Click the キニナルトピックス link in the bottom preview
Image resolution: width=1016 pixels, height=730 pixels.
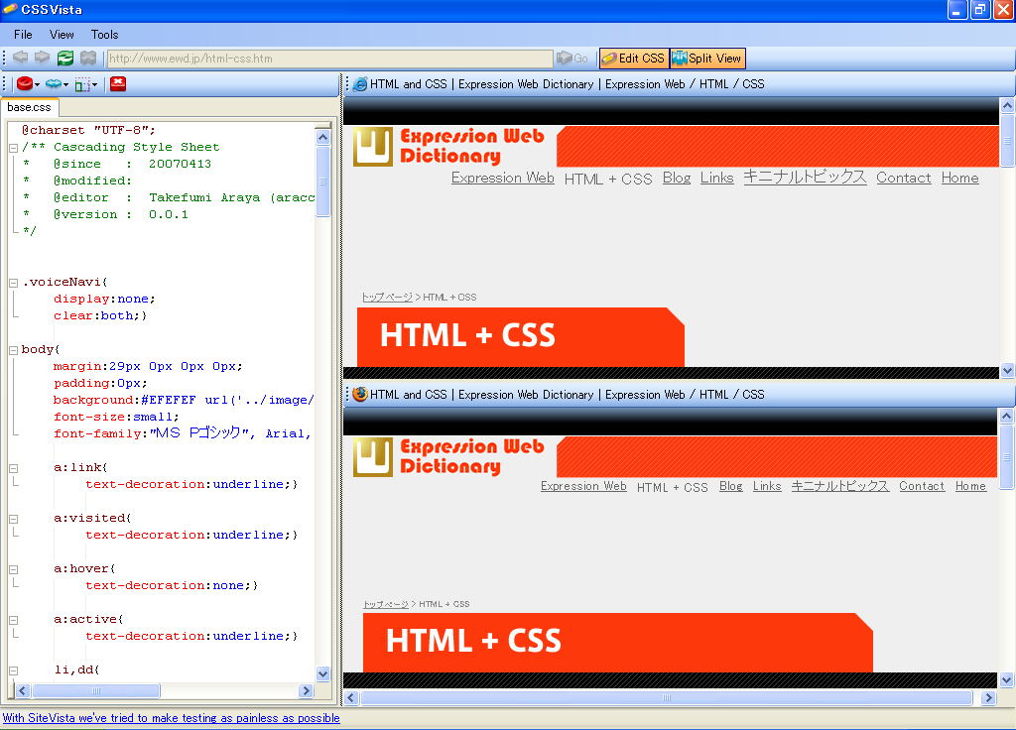[839, 486]
